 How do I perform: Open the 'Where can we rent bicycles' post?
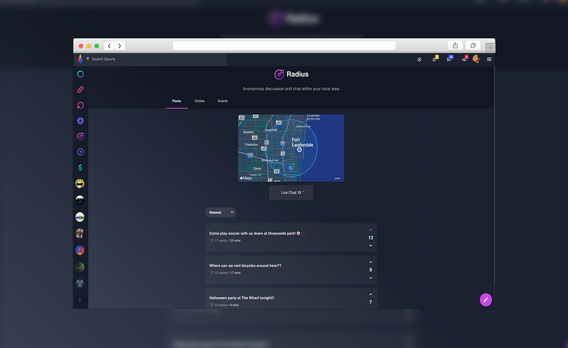(291, 270)
